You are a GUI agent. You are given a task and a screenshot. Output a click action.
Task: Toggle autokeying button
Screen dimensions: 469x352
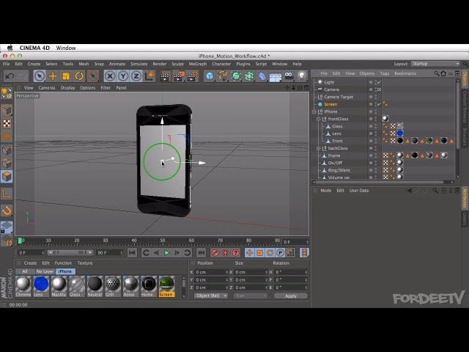(x=226, y=253)
